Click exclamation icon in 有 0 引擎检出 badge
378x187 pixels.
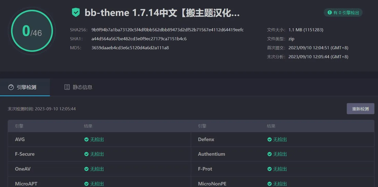330,12
